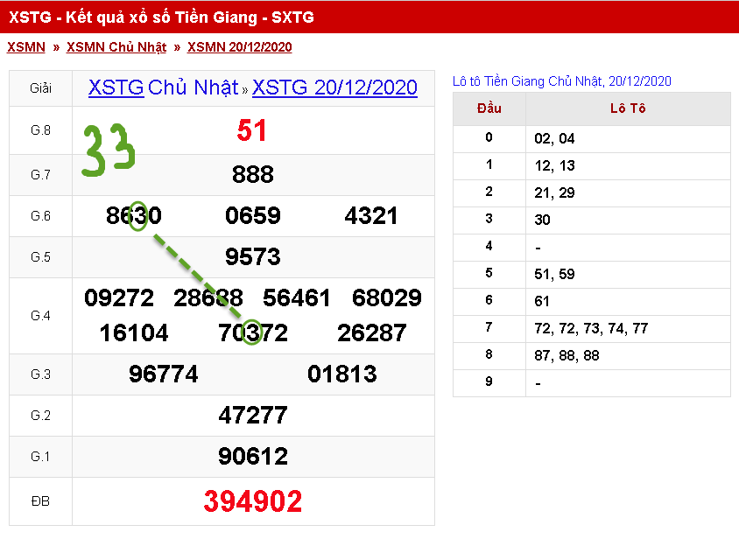Click the G.8 row label
The width and height of the screenshot is (739, 539).
[x=40, y=130]
